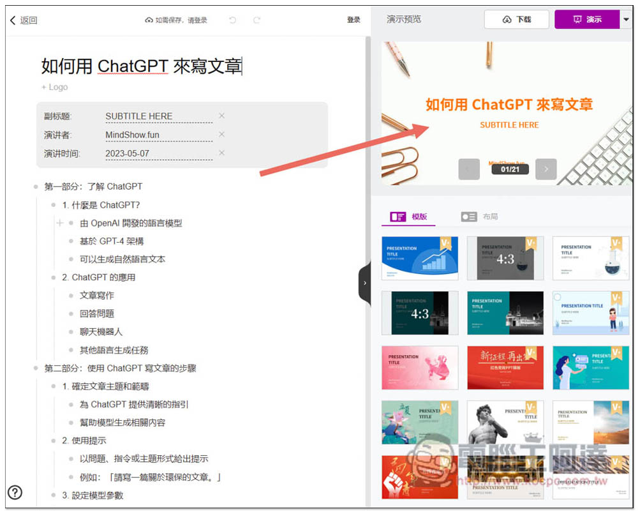Select the blue bar-chart presentation template
This screenshot has width=638, height=514.
click(x=419, y=258)
